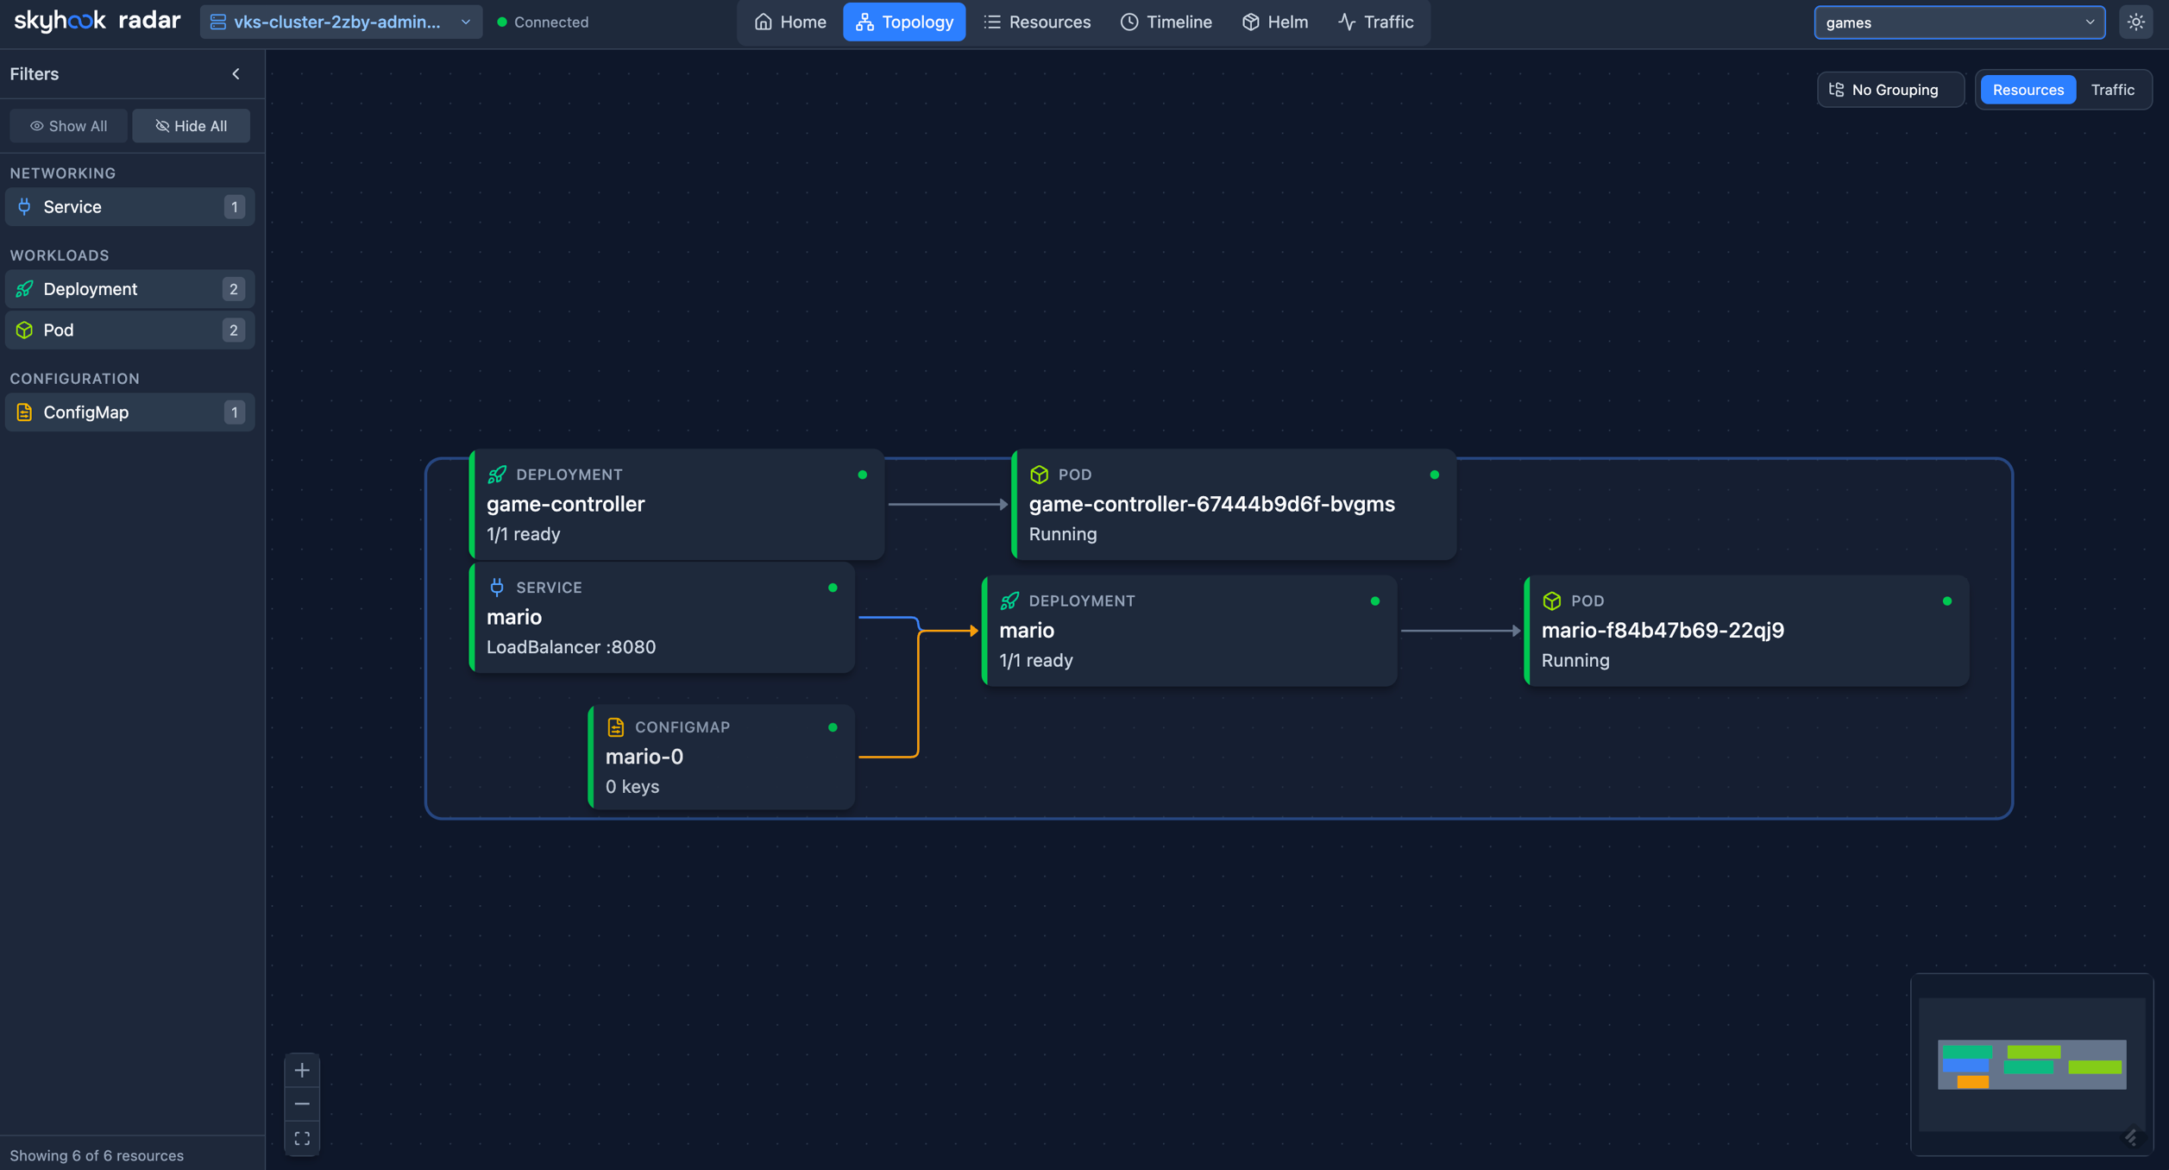Select the mario service node
2169x1170 pixels.
(x=662, y=617)
